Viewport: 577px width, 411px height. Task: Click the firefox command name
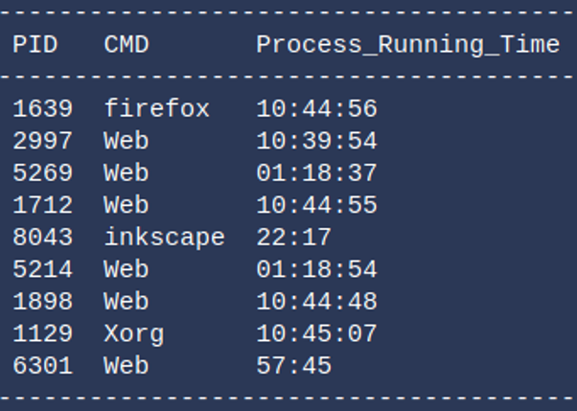pyautogui.click(x=156, y=109)
